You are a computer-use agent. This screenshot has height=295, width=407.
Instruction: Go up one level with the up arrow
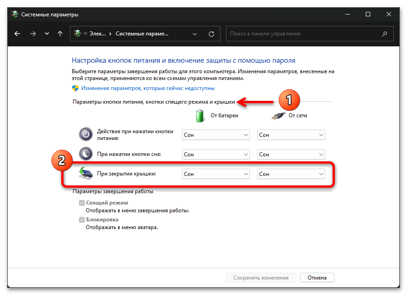coord(60,34)
